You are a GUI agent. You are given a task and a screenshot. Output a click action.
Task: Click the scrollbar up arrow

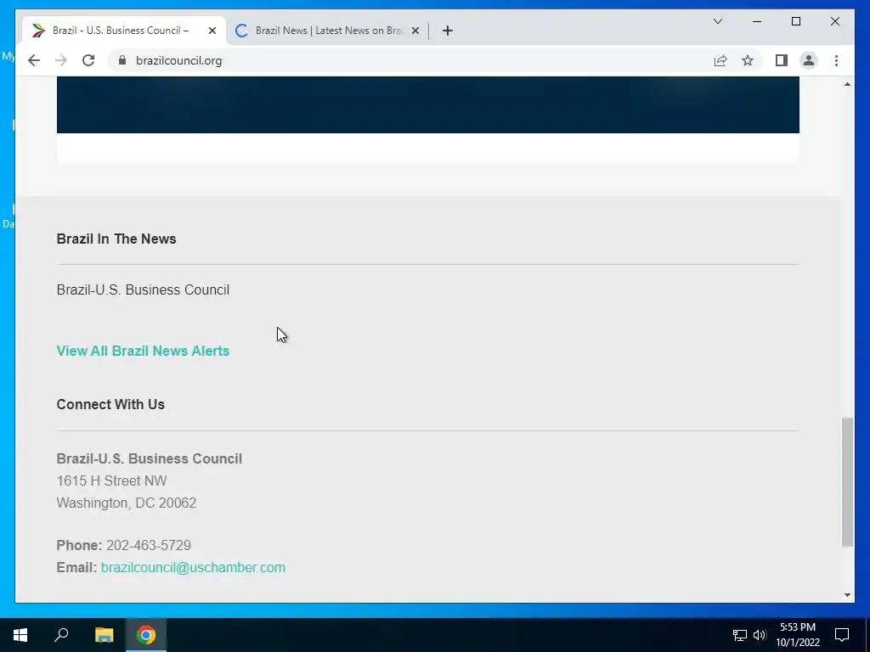click(x=847, y=84)
